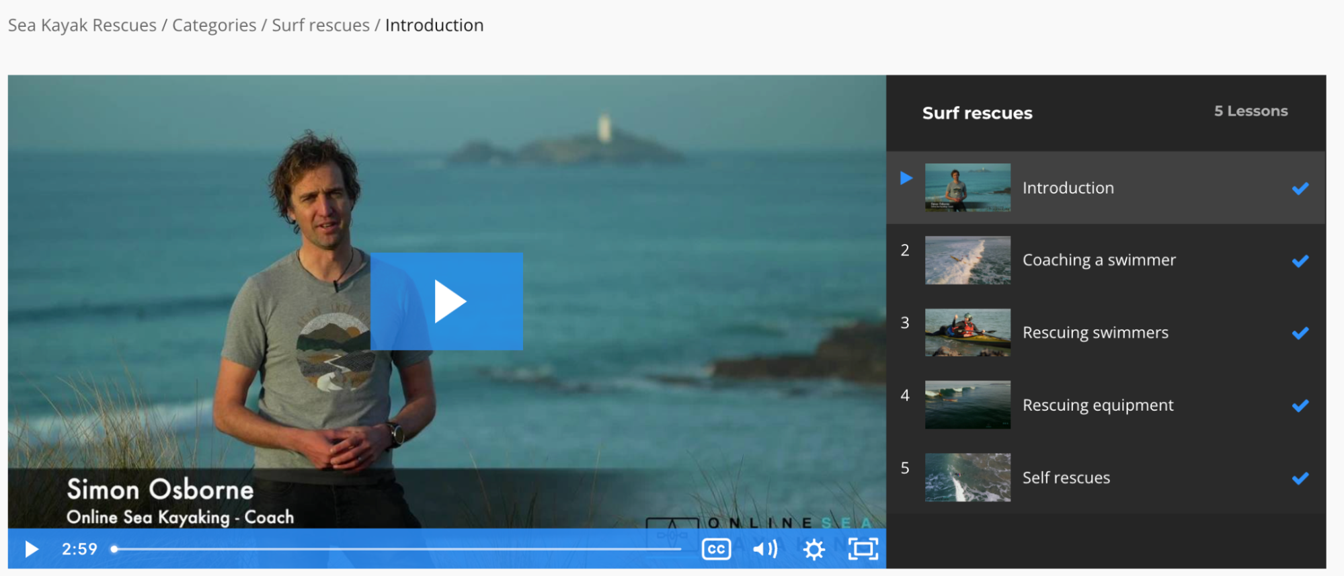
Task: Click the blue now-playing arrow beside Introduction
Action: pos(906,178)
